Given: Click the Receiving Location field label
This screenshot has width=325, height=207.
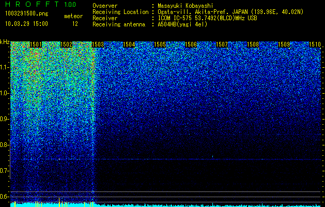Looking at the screenshot, I should coord(120,12).
